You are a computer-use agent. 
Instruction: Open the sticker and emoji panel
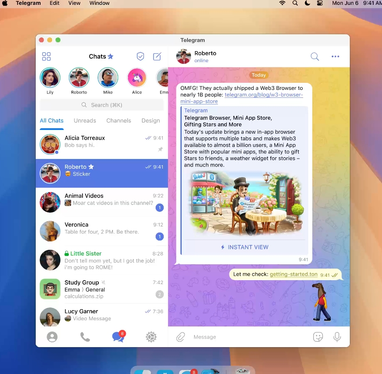pyautogui.click(x=318, y=337)
